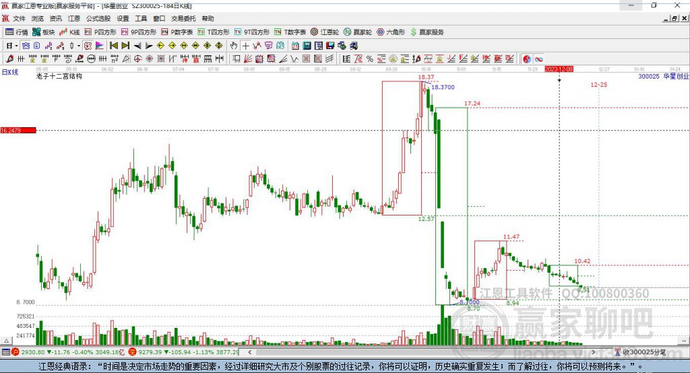This screenshot has height=373, width=690.
Task: Open the 文件 menu
Action: click(19, 18)
